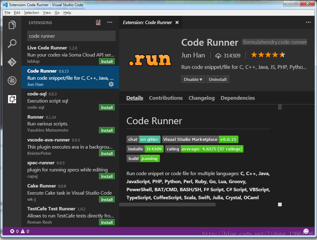This screenshot has height=240, width=317.
Task: Select TestCafe Test Runner list entry
Action: (x=70, y=215)
